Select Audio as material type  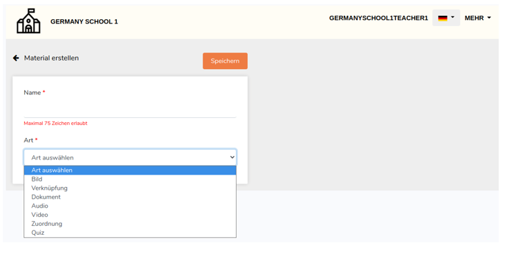[130, 206]
